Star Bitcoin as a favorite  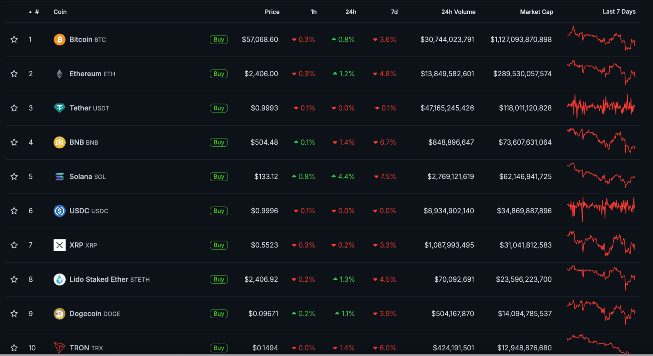pyautogui.click(x=14, y=40)
